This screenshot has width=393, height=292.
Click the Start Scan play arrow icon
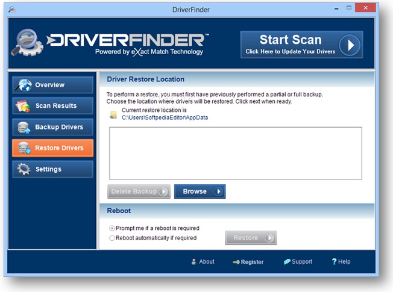pos(350,45)
